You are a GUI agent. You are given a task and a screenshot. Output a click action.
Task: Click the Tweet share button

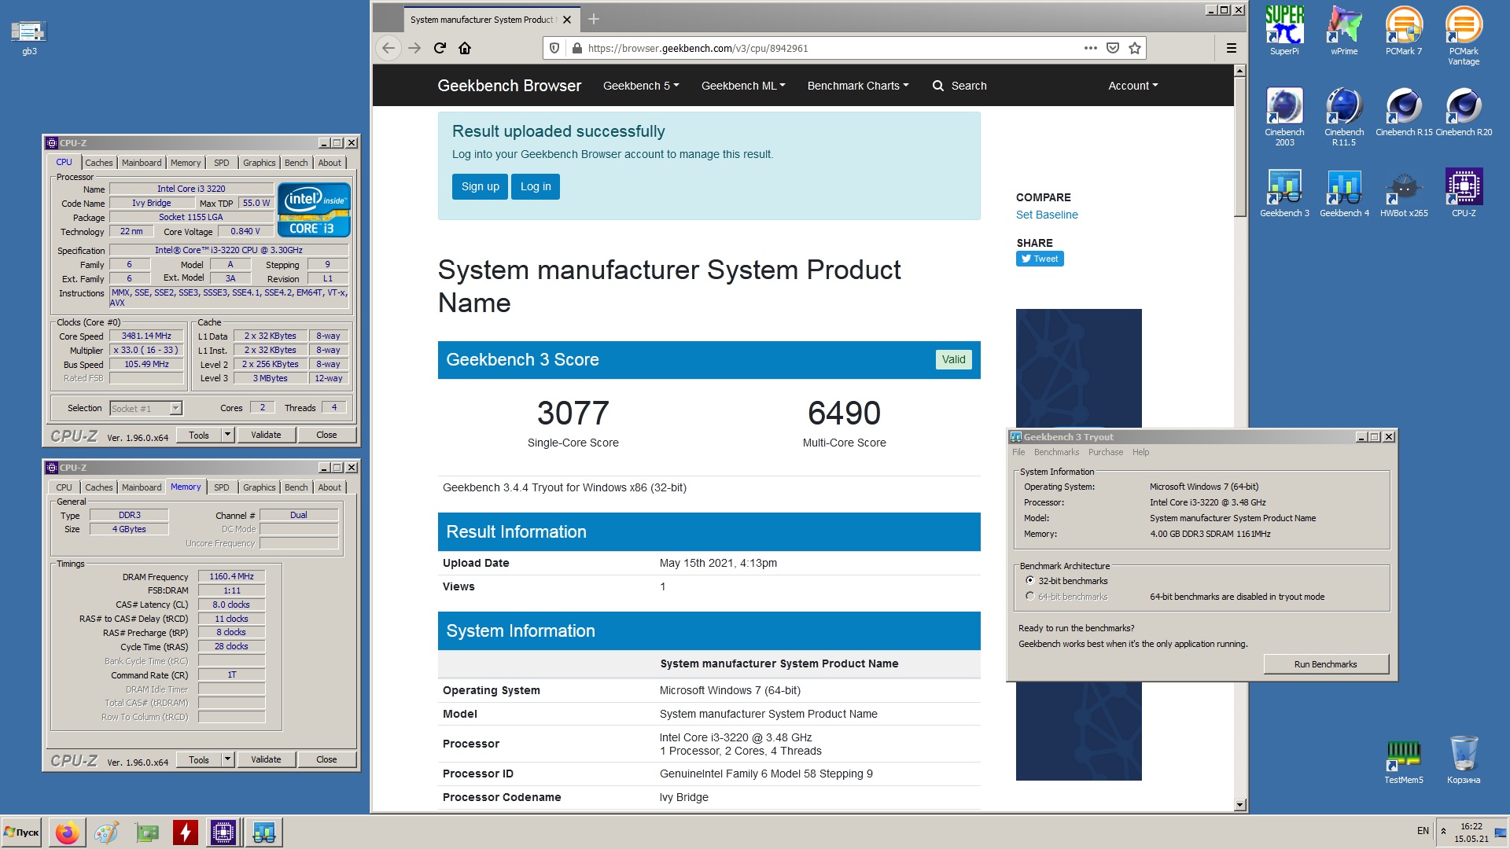tap(1040, 259)
